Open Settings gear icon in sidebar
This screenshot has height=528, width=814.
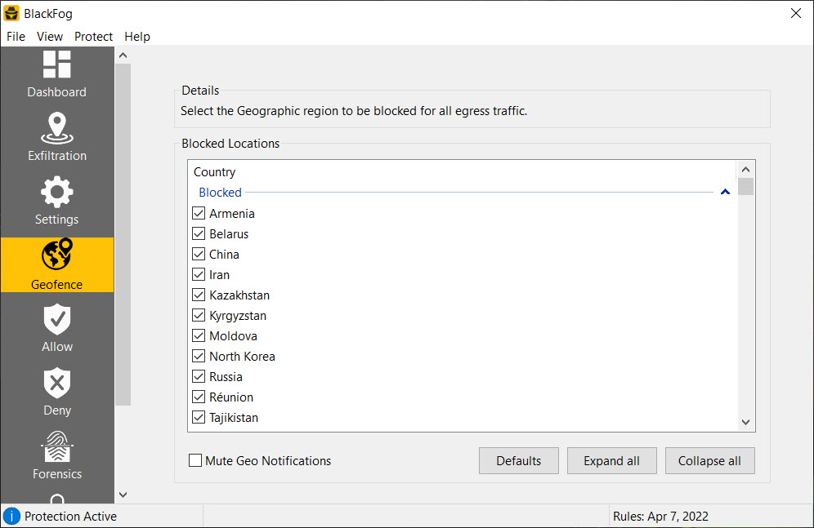(x=57, y=193)
